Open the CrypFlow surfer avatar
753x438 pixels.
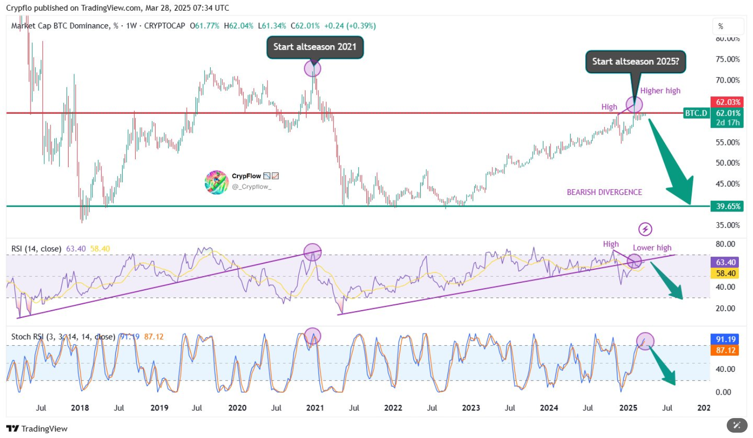coord(216,182)
